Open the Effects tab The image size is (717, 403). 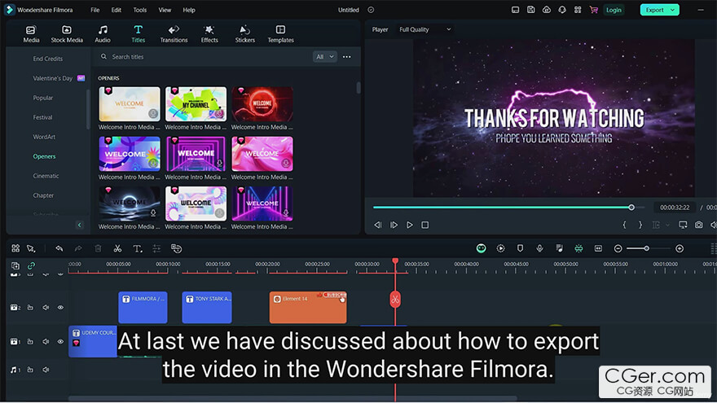(209, 34)
